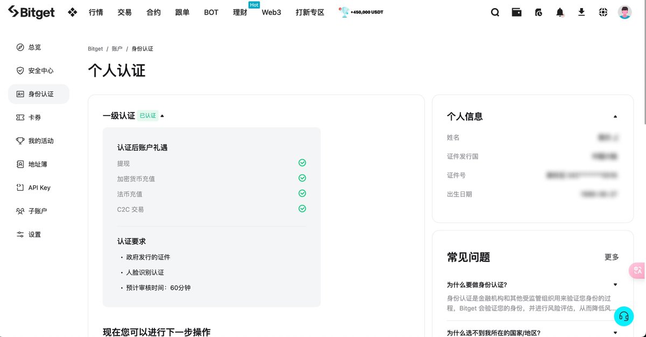Click the four-diamond apps grid icon
The width and height of the screenshot is (646, 337).
[73, 12]
